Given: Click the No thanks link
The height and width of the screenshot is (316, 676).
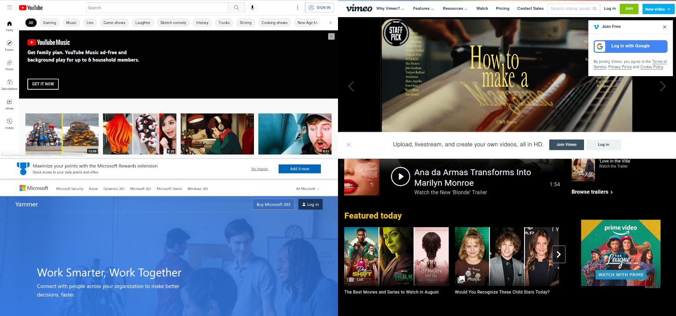Looking at the screenshot, I should pyautogui.click(x=259, y=169).
